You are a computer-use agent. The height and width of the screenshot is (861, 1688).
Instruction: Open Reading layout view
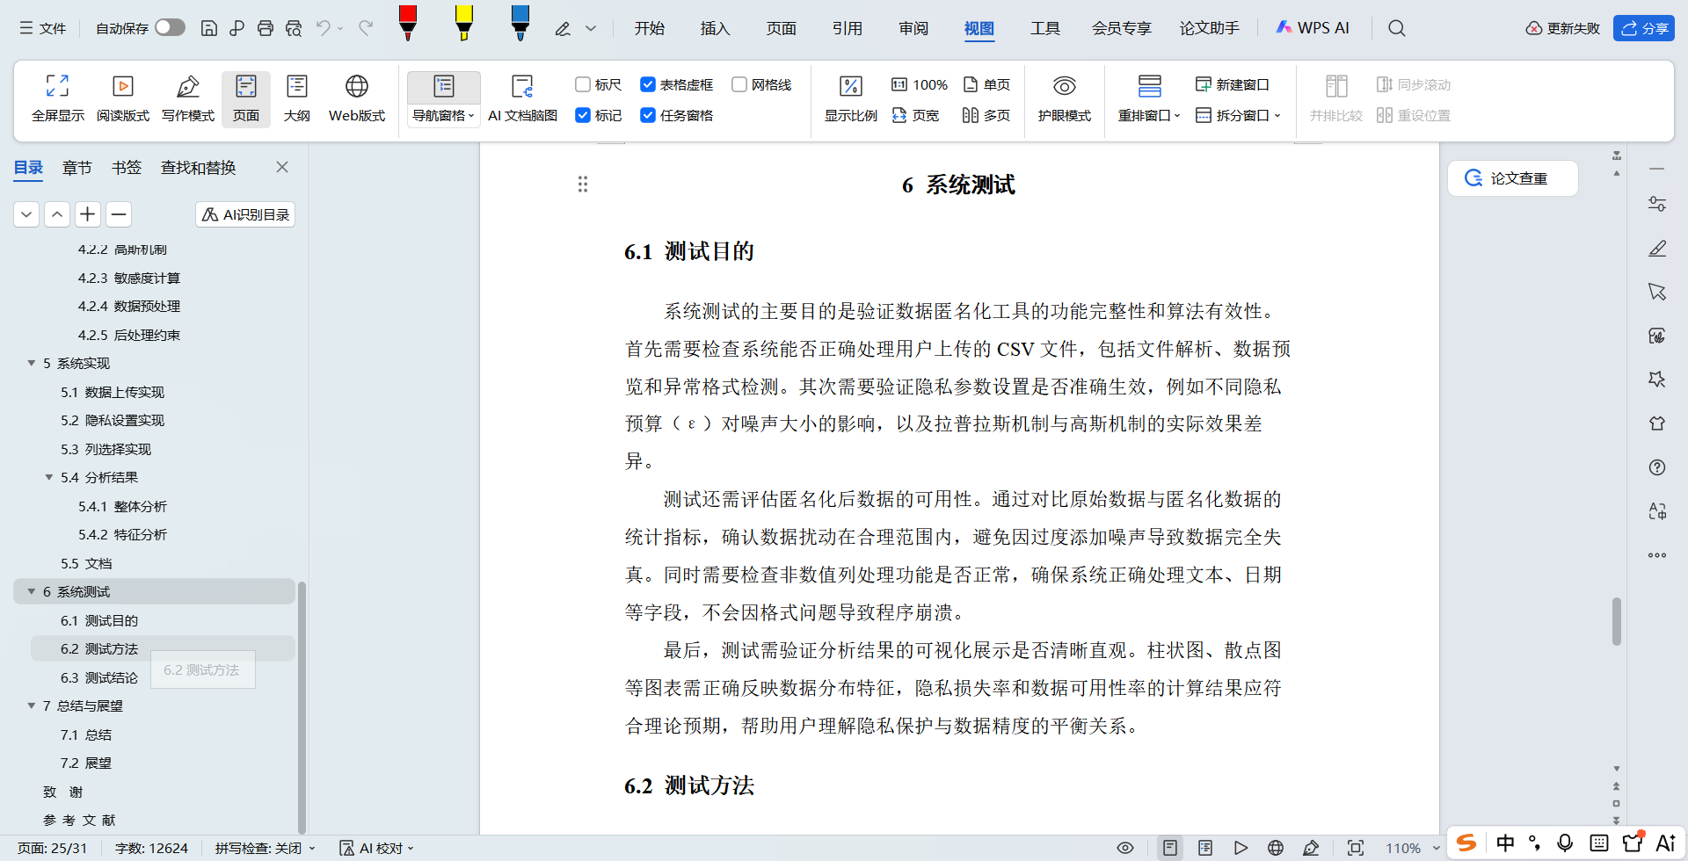coord(123,98)
